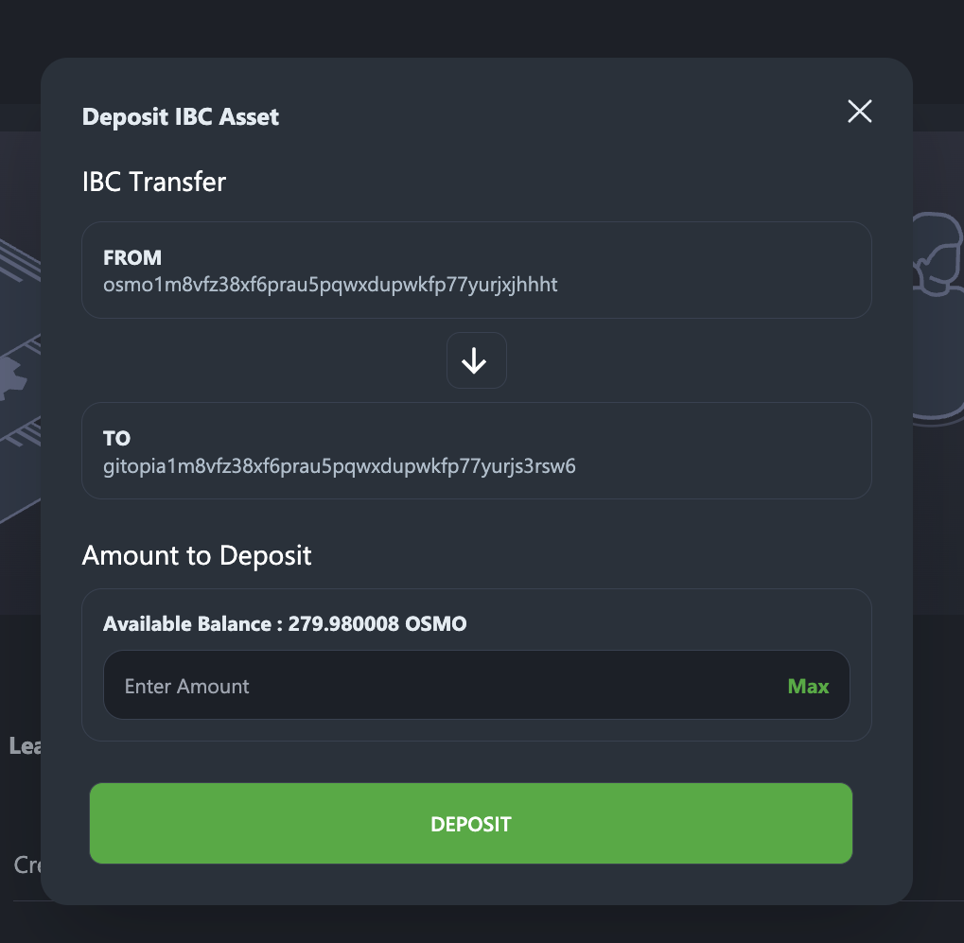Click the Available Balance 279.980008 OSMO text

point(285,624)
